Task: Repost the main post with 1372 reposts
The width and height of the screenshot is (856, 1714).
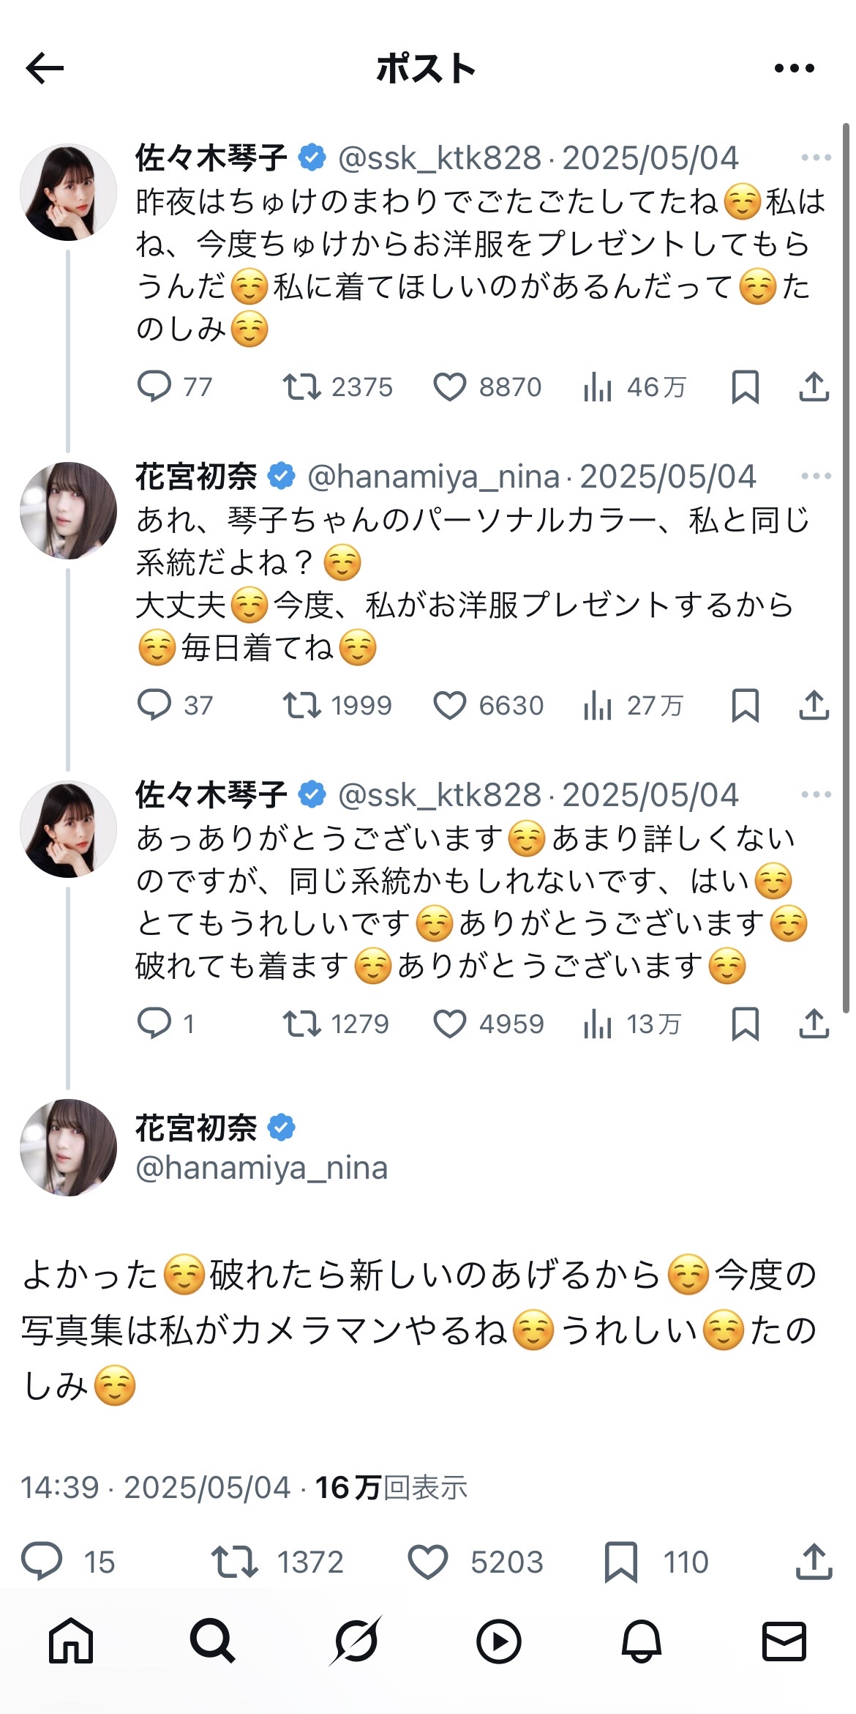Action: coord(234,1562)
